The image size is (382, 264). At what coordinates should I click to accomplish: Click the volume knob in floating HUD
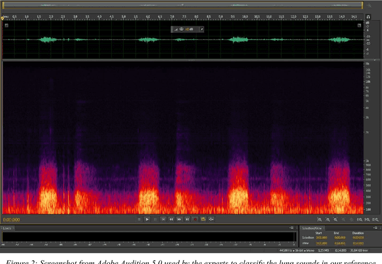pos(181,29)
